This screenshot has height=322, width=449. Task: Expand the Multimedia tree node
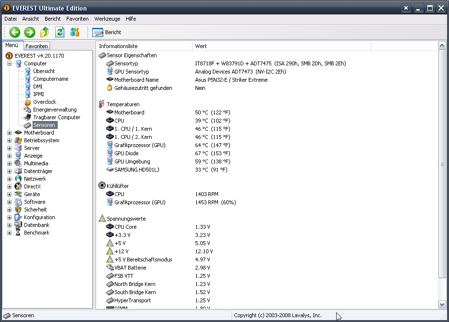pyautogui.click(x=10, y=163)
